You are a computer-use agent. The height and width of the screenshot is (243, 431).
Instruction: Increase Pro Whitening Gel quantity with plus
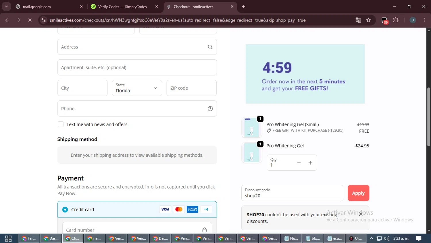click(x=310, y=163)
